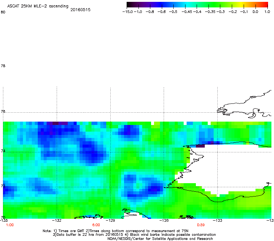The width and height of the screenshot is (274, 241).
Task: Click the note line starting "Note: 1) Times are GMT"
Action: 116,231
